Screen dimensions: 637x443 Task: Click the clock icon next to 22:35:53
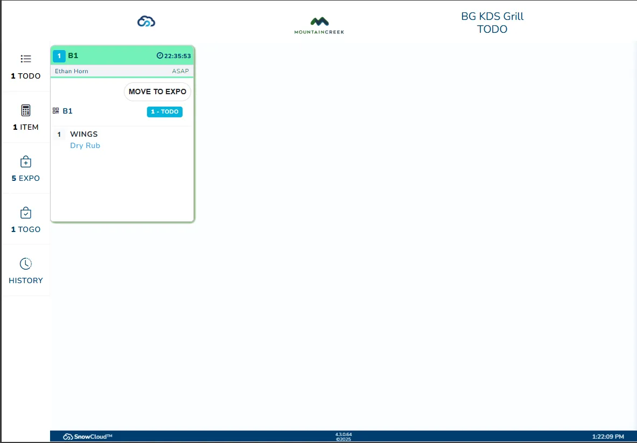click(160, 55)
